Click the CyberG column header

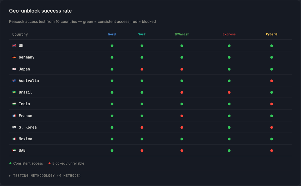point(272,34)
